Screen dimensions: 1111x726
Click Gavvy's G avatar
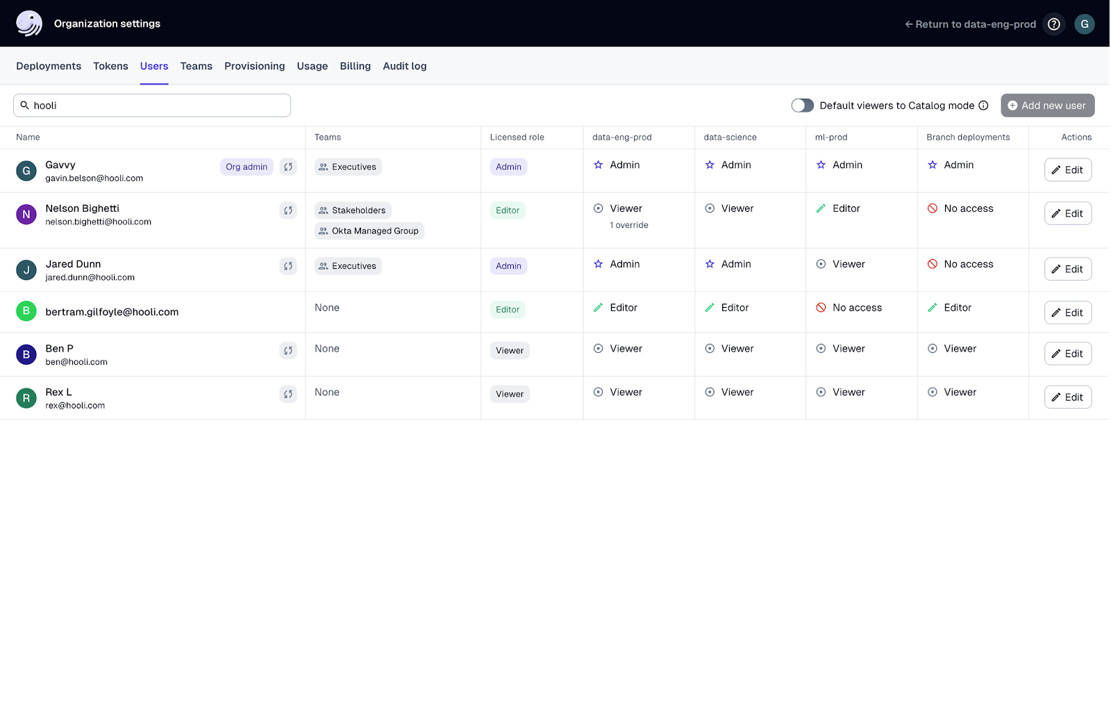[26, 171]
